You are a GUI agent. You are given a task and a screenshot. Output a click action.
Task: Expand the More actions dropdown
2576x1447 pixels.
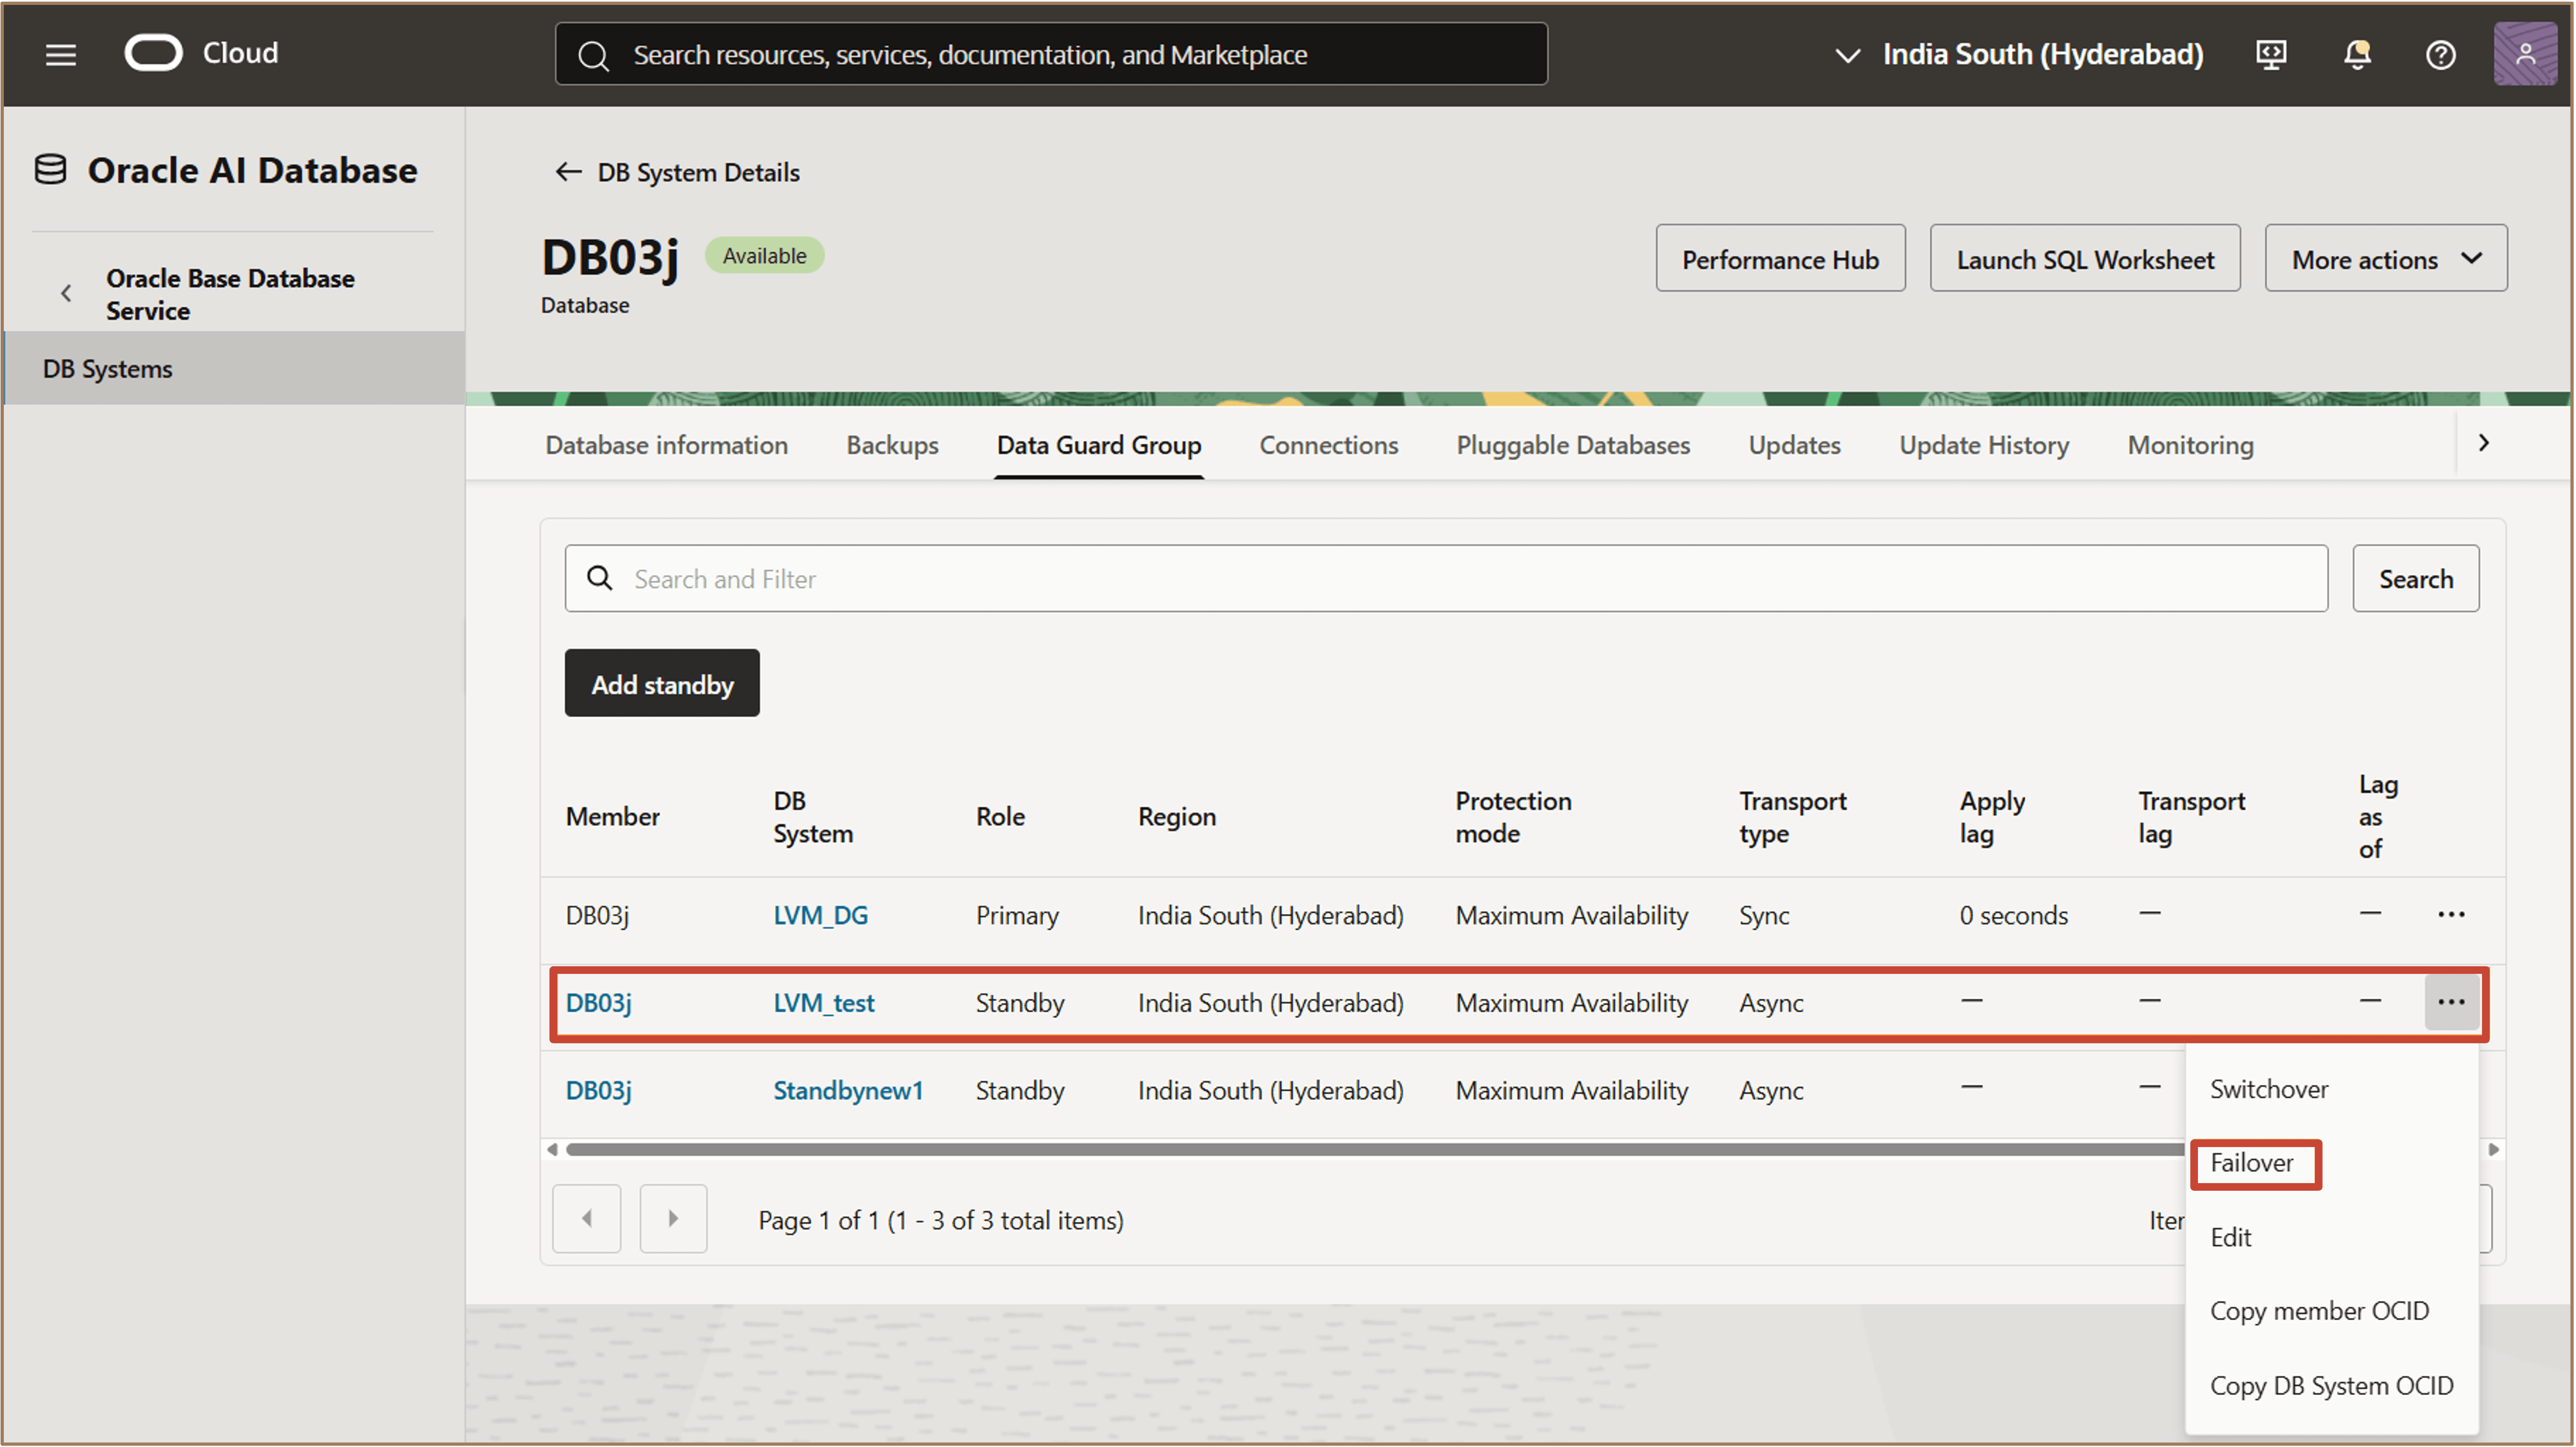point(2385,259)
